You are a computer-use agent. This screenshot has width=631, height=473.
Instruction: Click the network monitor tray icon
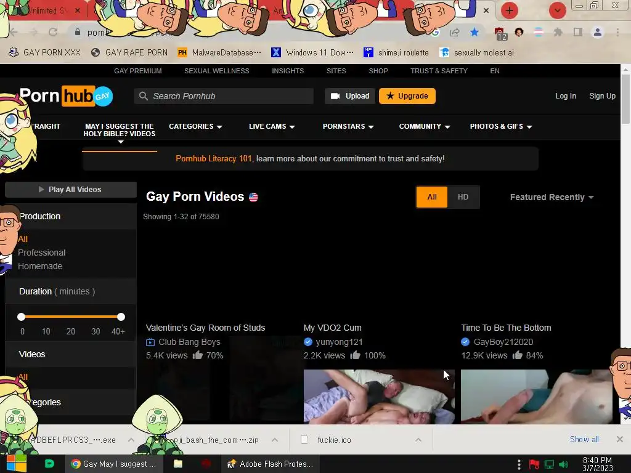point(549,464)
